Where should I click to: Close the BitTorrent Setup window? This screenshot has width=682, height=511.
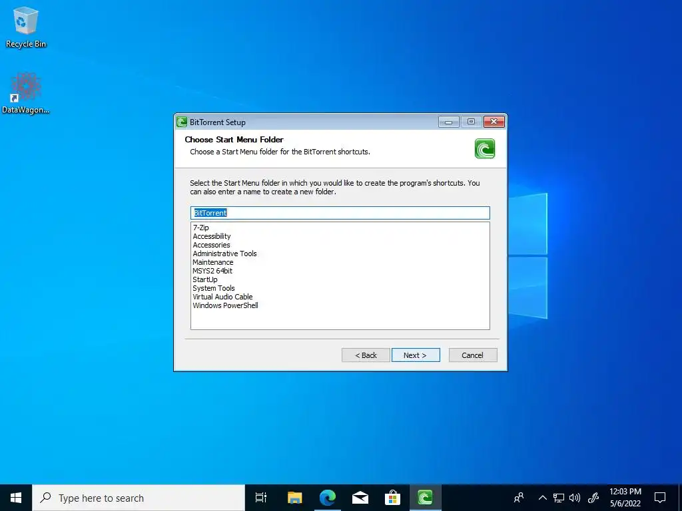point(494,122)
